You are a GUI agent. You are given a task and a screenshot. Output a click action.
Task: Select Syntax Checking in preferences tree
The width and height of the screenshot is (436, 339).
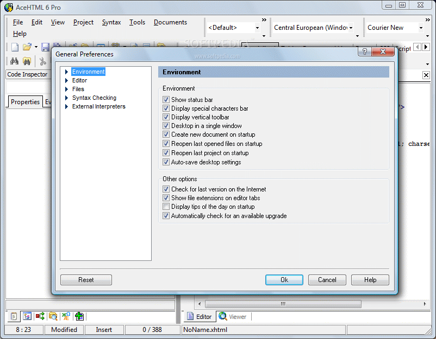click(94, 98)
